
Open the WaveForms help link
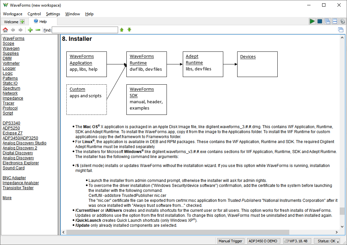pyautogui.click(x=14, y=38)
